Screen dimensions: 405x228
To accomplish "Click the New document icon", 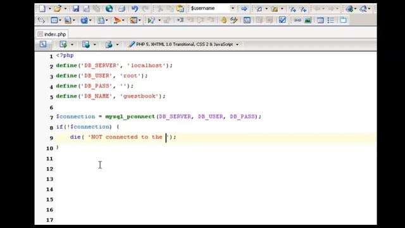I will point(42,8).
